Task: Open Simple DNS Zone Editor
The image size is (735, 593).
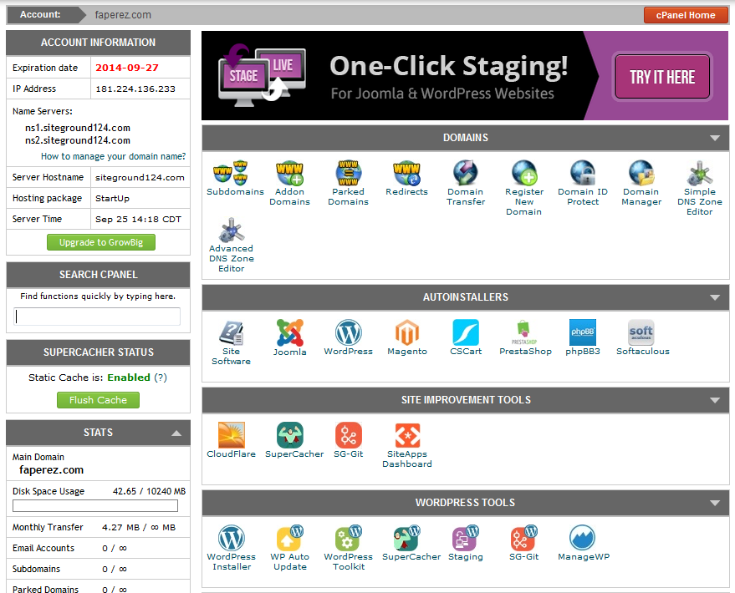Action: click(x=700, y=188)
